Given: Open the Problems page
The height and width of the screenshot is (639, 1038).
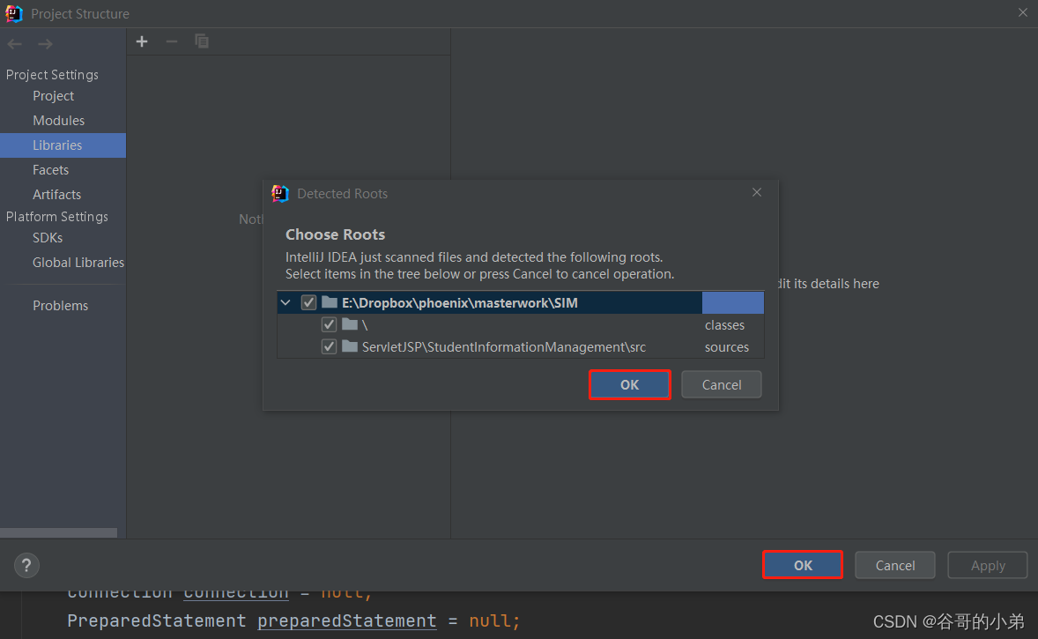Looking at the screenshot, I should tap(60, 305).
